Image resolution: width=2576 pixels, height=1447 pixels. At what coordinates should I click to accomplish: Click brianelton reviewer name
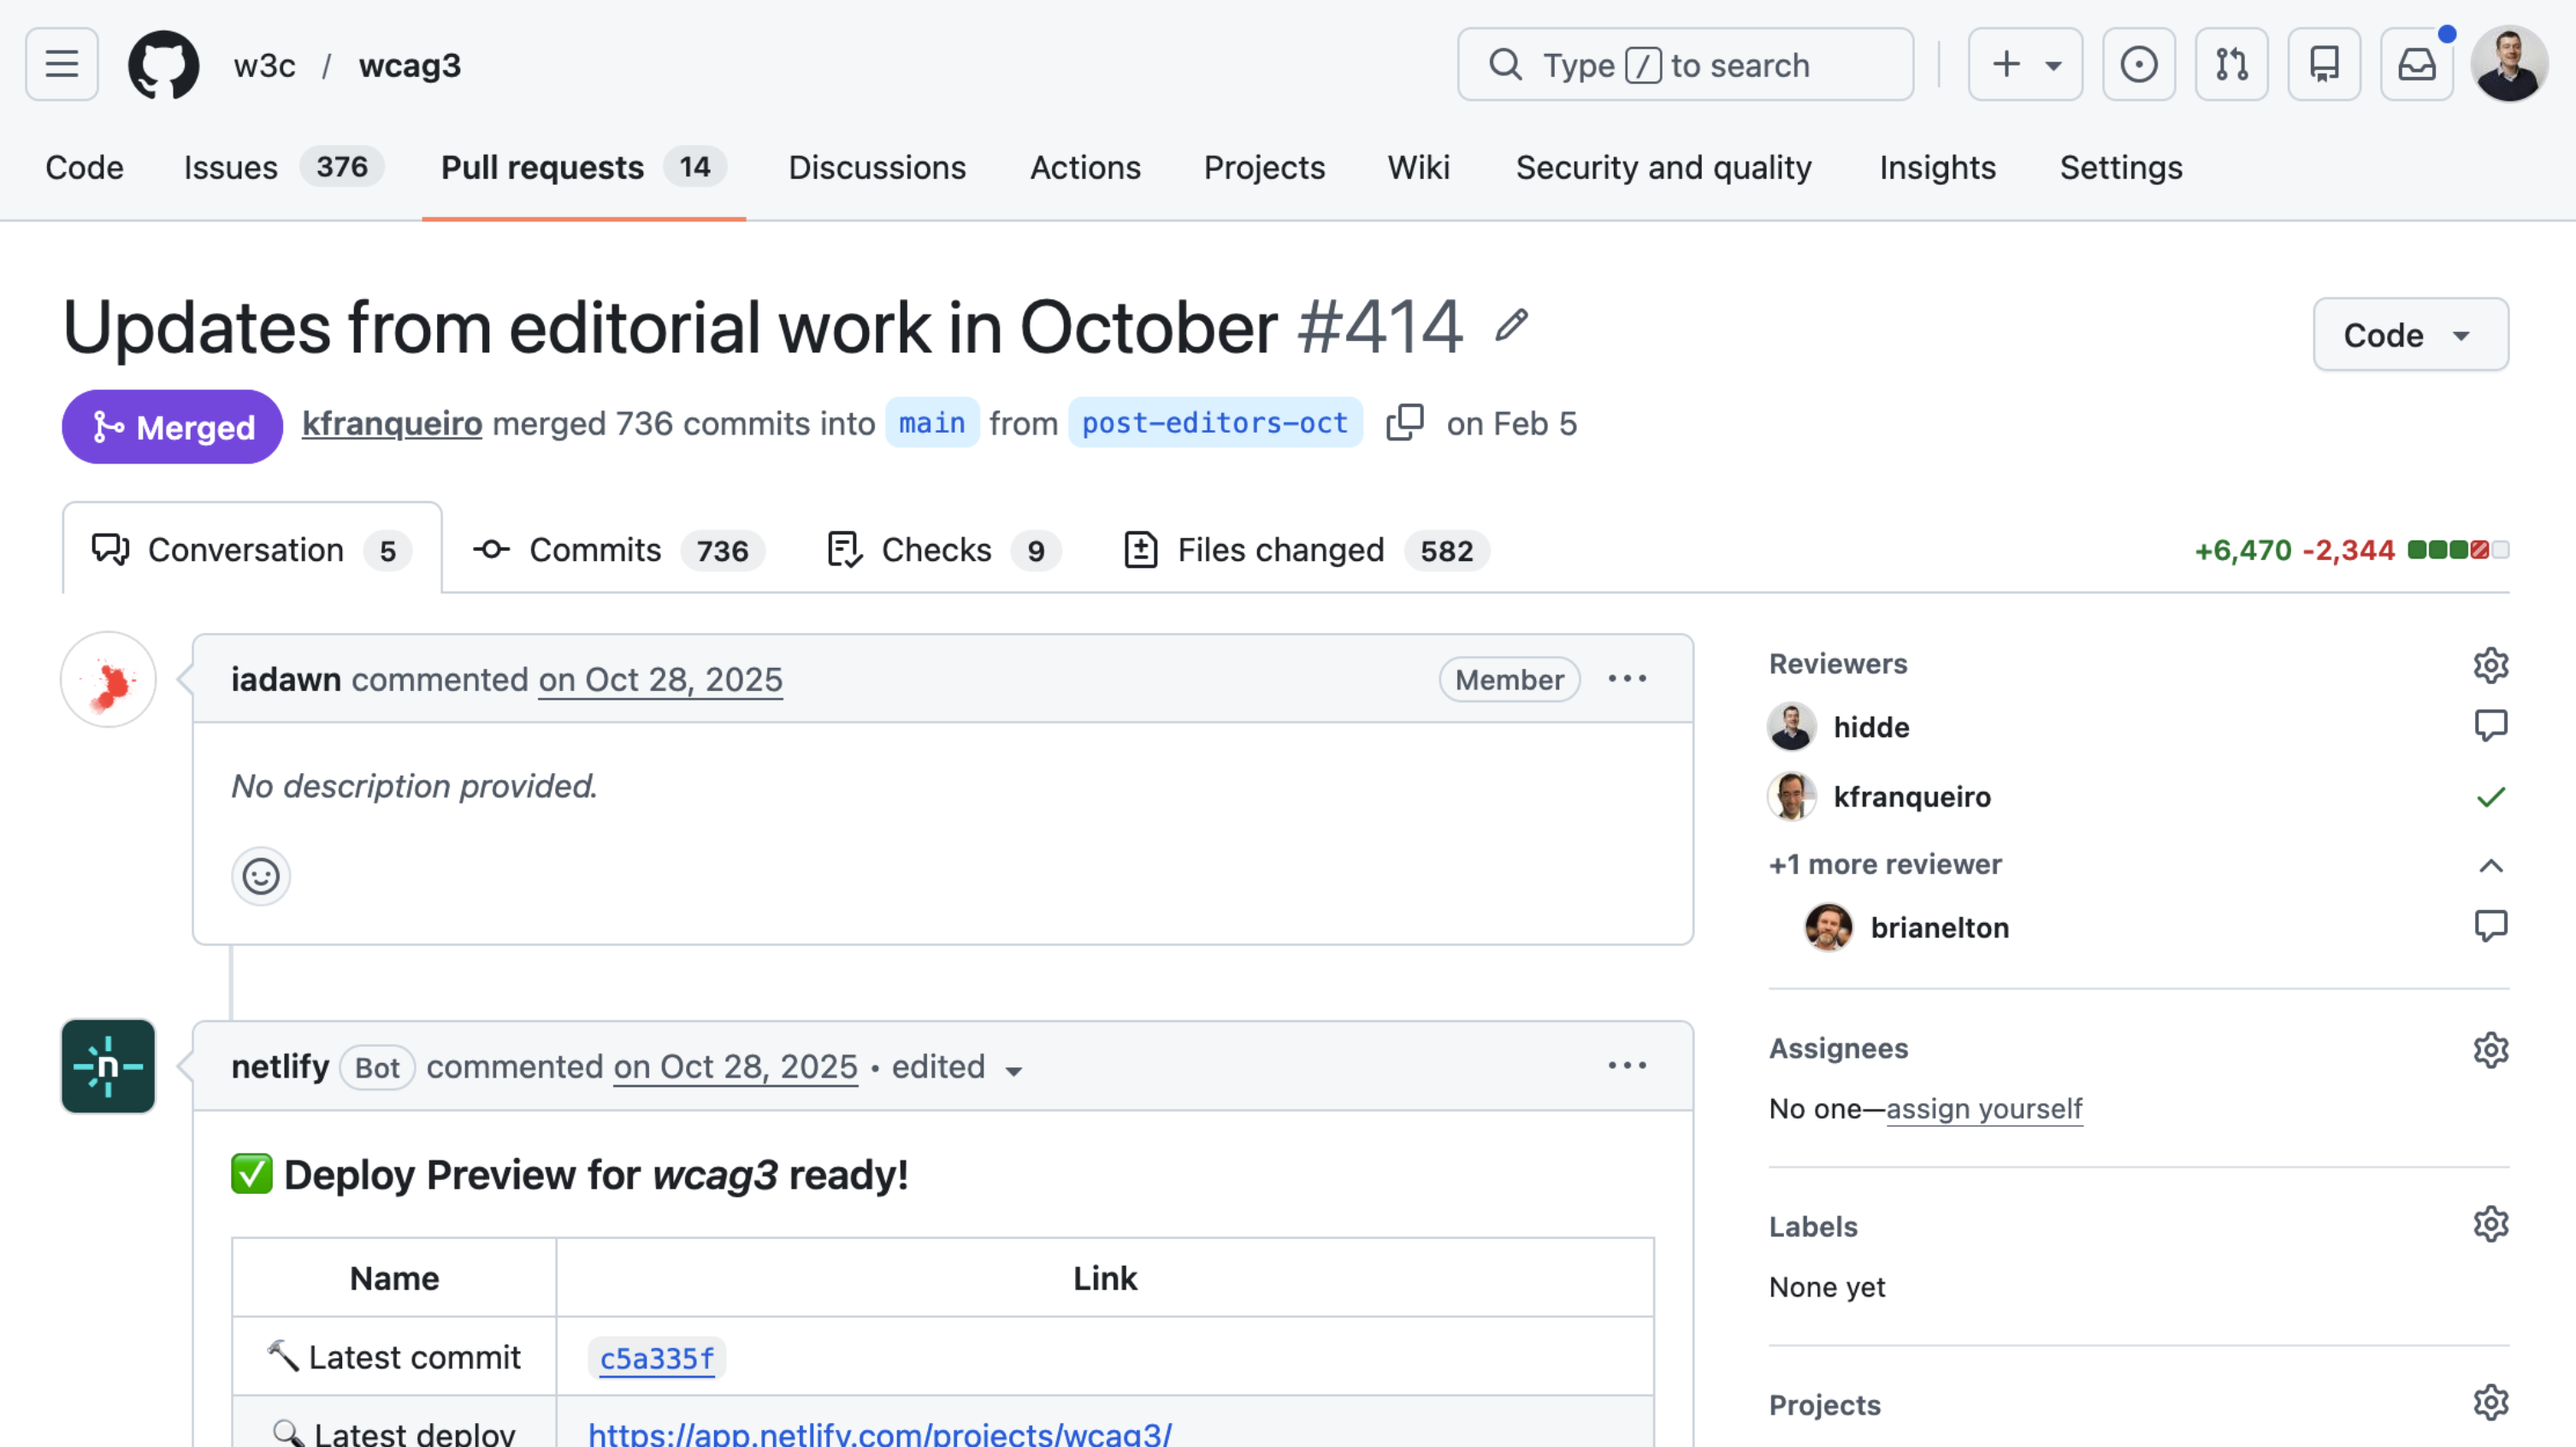pos(1939,928)
